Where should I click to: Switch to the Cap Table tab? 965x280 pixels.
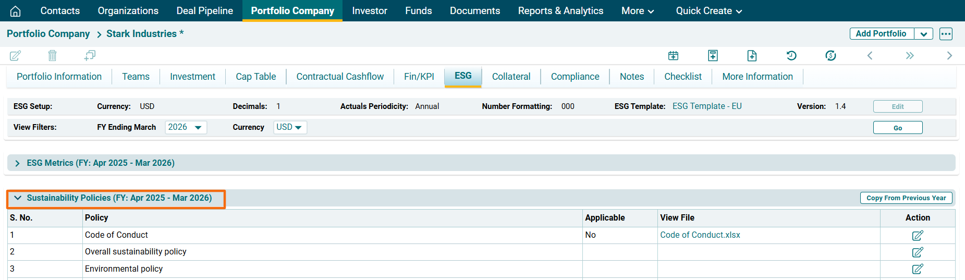(255, 77)
